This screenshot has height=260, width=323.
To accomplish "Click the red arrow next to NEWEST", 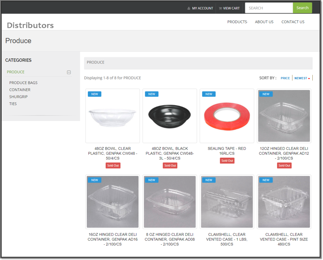I will pos(309,79).
